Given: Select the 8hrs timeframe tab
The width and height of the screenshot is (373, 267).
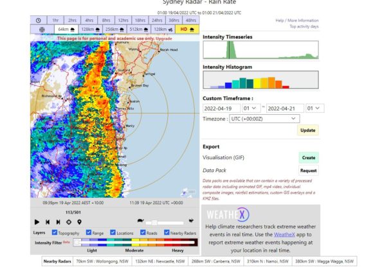Looking at the screenshot, I should [106, 21].
